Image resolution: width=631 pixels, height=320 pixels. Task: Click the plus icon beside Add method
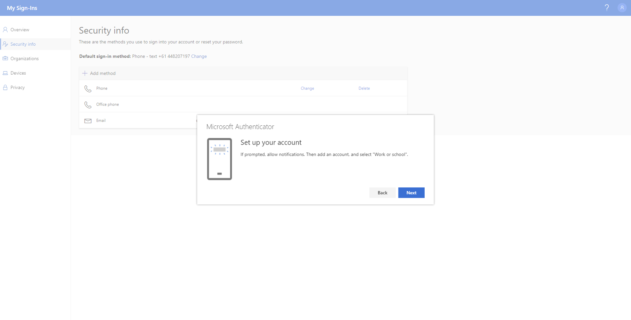point(85,73)
